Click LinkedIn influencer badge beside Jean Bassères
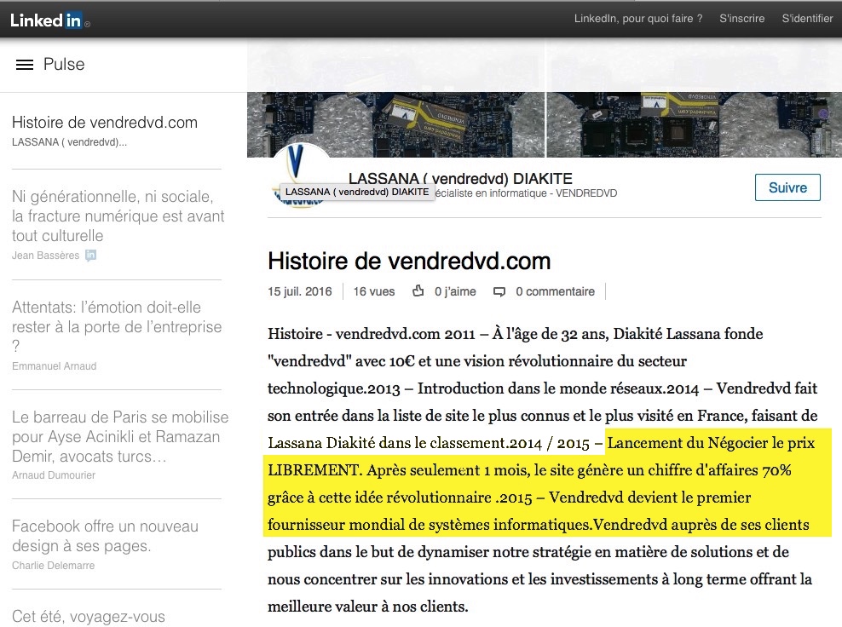This screenshot has width=842, height=627. click(90, 255)
